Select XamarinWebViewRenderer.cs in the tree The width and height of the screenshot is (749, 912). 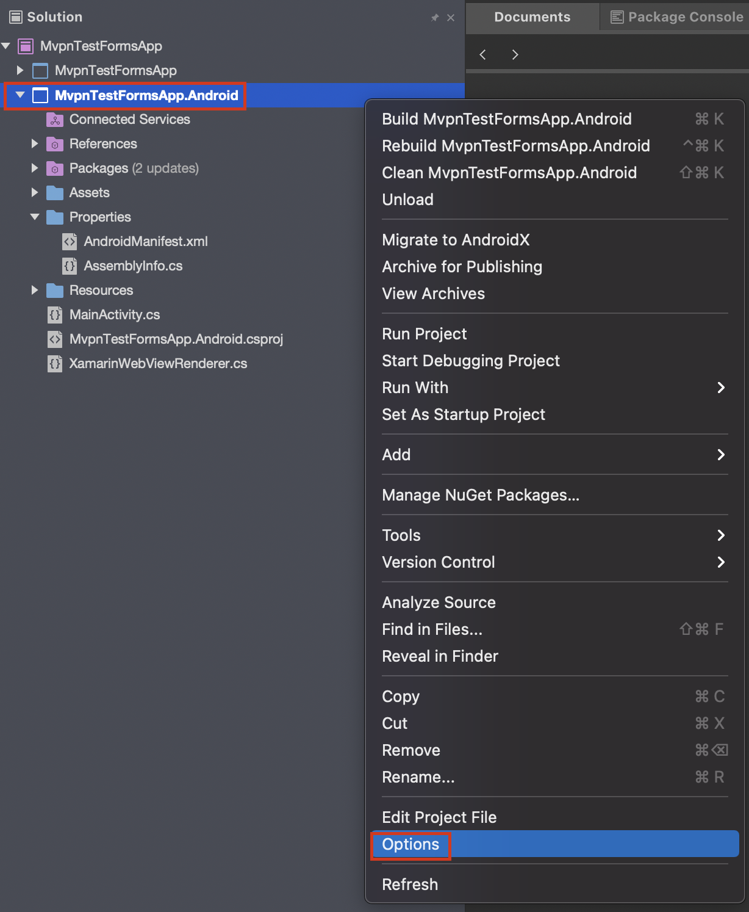coord(158,364)
